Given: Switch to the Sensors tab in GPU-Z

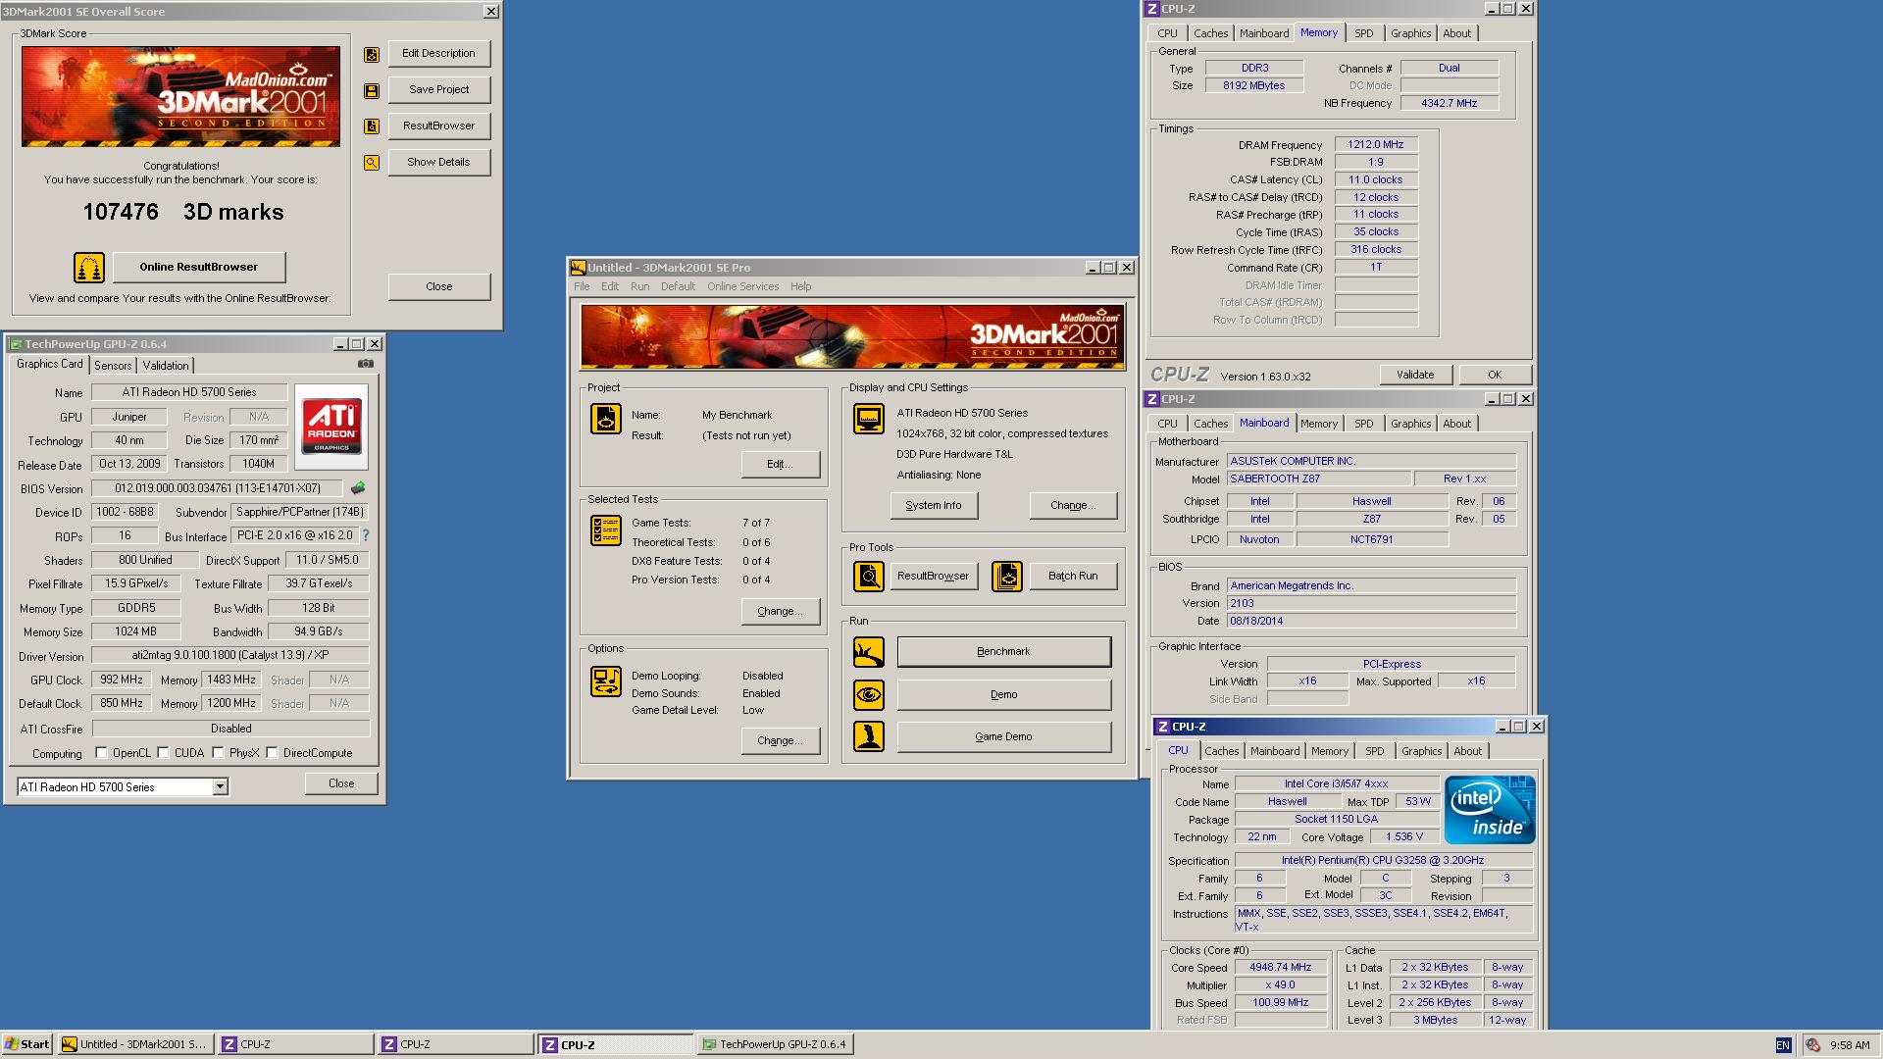Looking at the screenshot, I should click(113, 365).
